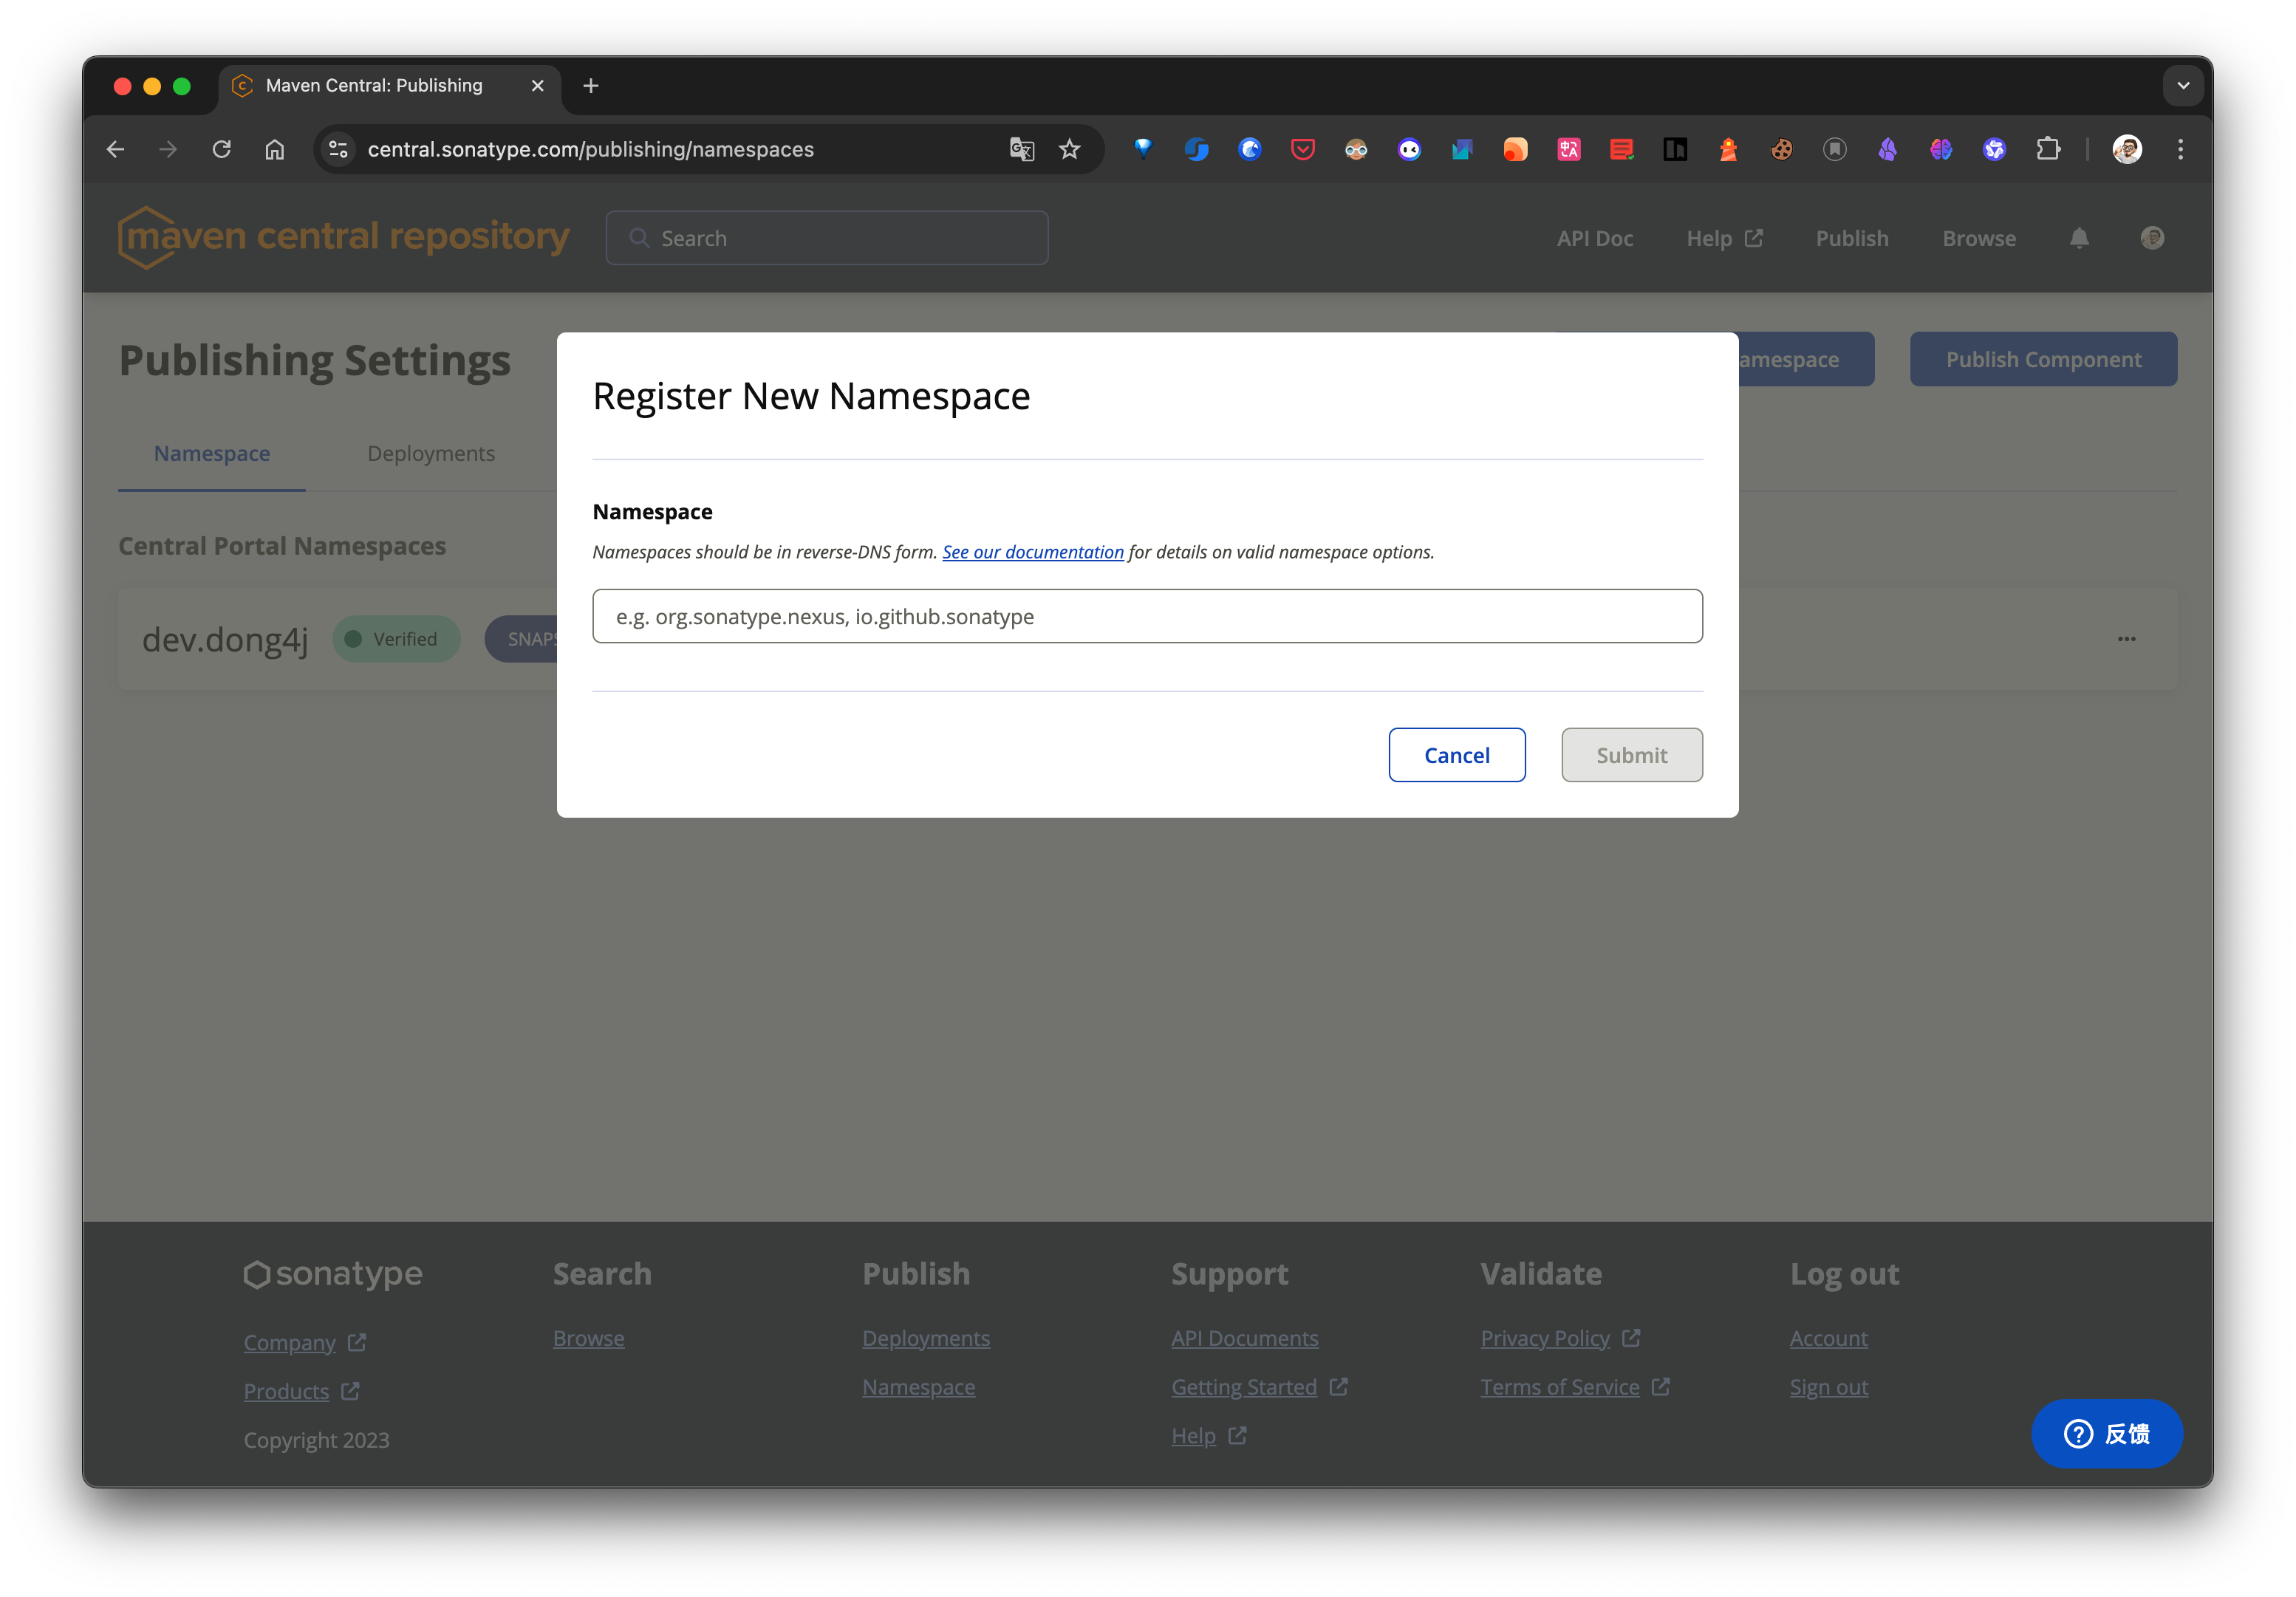Open footer Namespace link
The height and width of the screenshot is (1597, 2296).
[x=918, y=1387]
